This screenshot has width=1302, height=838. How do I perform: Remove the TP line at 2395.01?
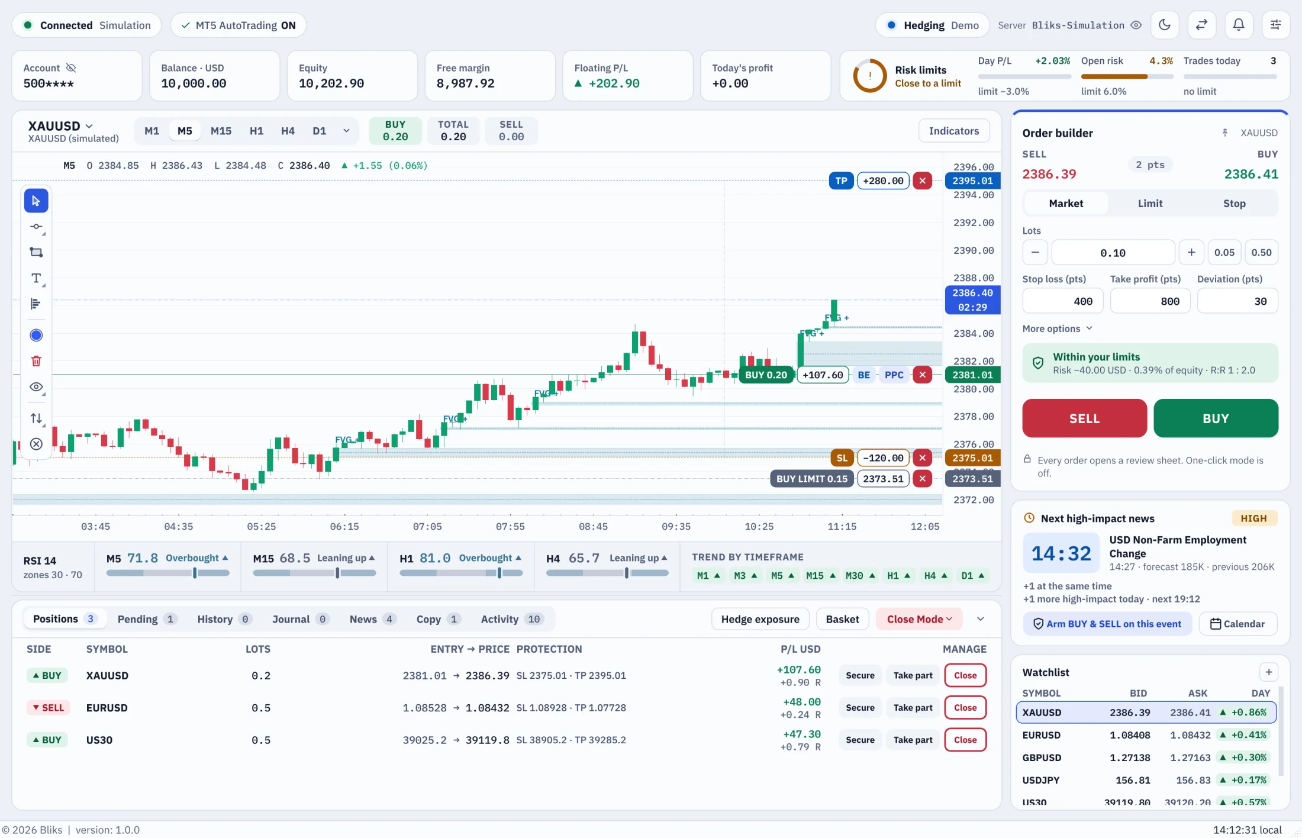point(922,181)
